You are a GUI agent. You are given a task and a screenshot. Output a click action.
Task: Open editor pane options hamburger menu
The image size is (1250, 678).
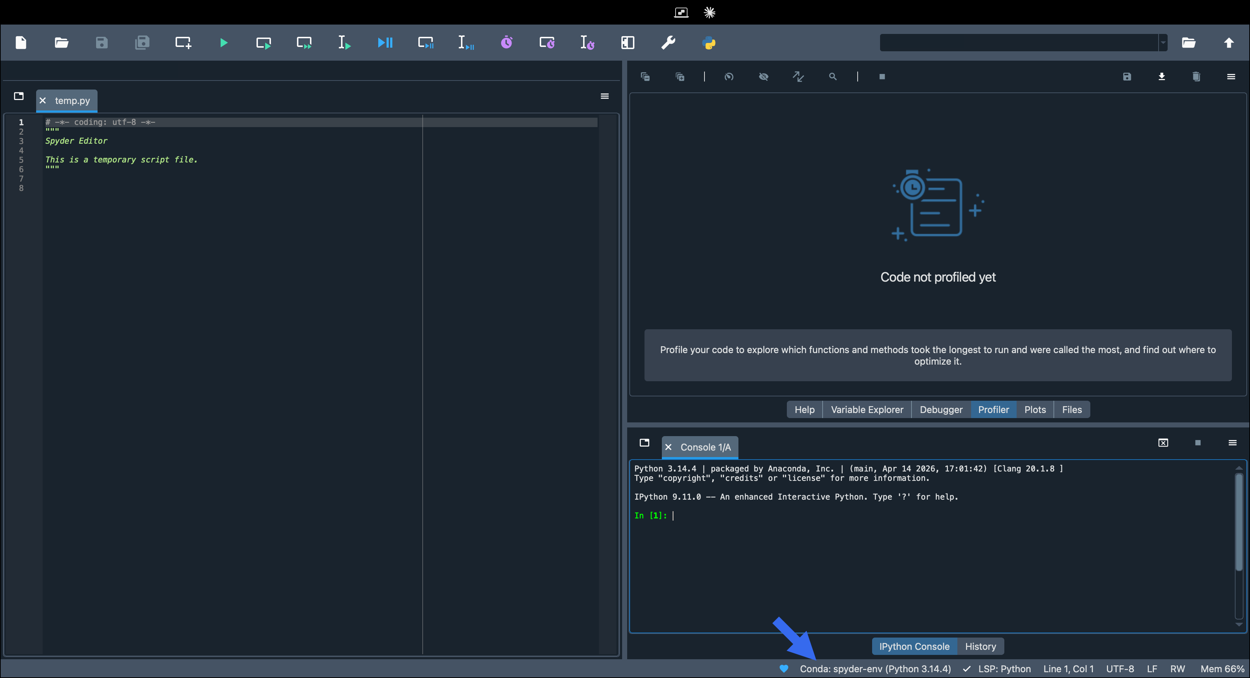tap(605, 96)
